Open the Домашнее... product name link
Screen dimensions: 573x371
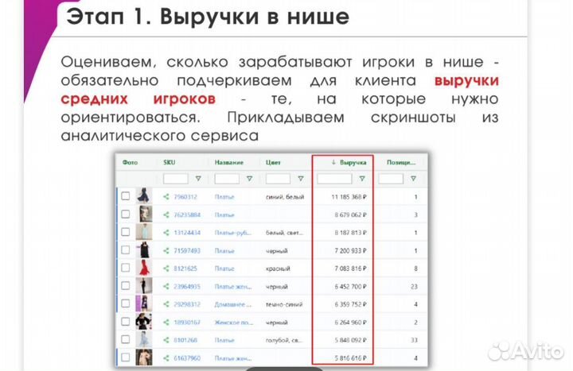(232, 304)
